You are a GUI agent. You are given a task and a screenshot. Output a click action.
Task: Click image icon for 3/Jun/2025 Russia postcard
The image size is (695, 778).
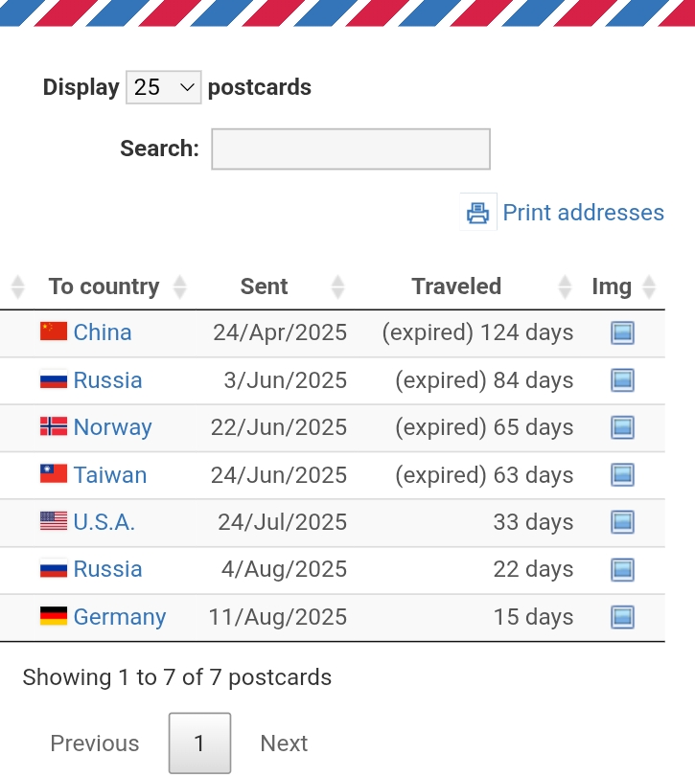(622, 380)
